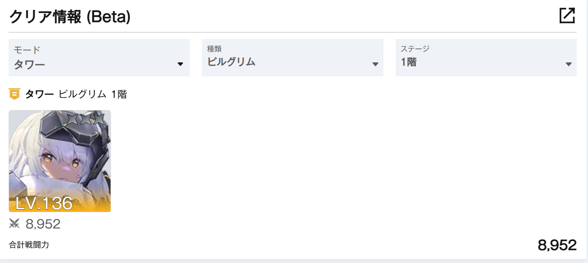This screenshot has height=263, width=588.
Task: Click the bold タワー text in the breadcrumb
Action: [x=40, y=94]
